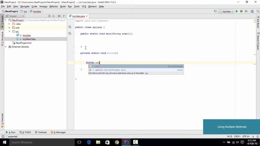Click lock read-only icon in status bar
The height and width of the screenshot is (146, 260).
(253, 136)
